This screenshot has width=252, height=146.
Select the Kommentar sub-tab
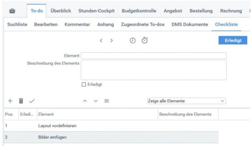(x=77, y=24)
